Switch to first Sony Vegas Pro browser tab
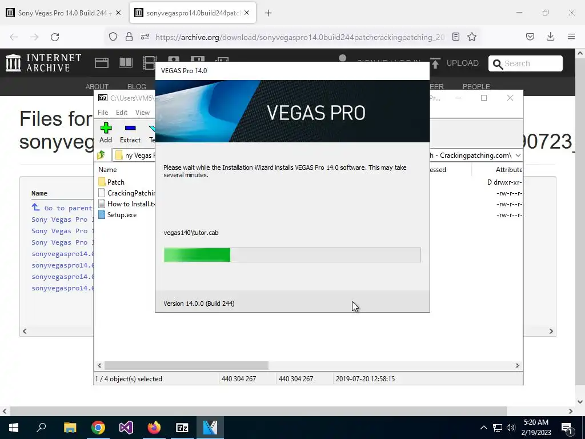Screen dimensions: 585x439 (x=62, y=13)
